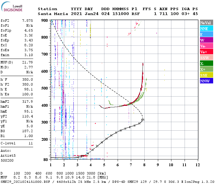Select the Vo- pink legend swatch
Screen dimensions: 215x184
pyautogui.click(x=206, y=46)
